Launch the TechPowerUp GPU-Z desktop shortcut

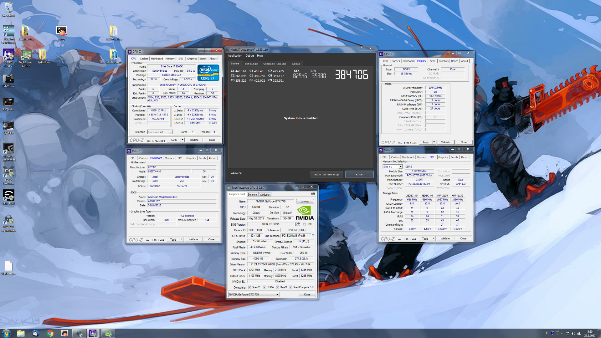tap(26, 58)
